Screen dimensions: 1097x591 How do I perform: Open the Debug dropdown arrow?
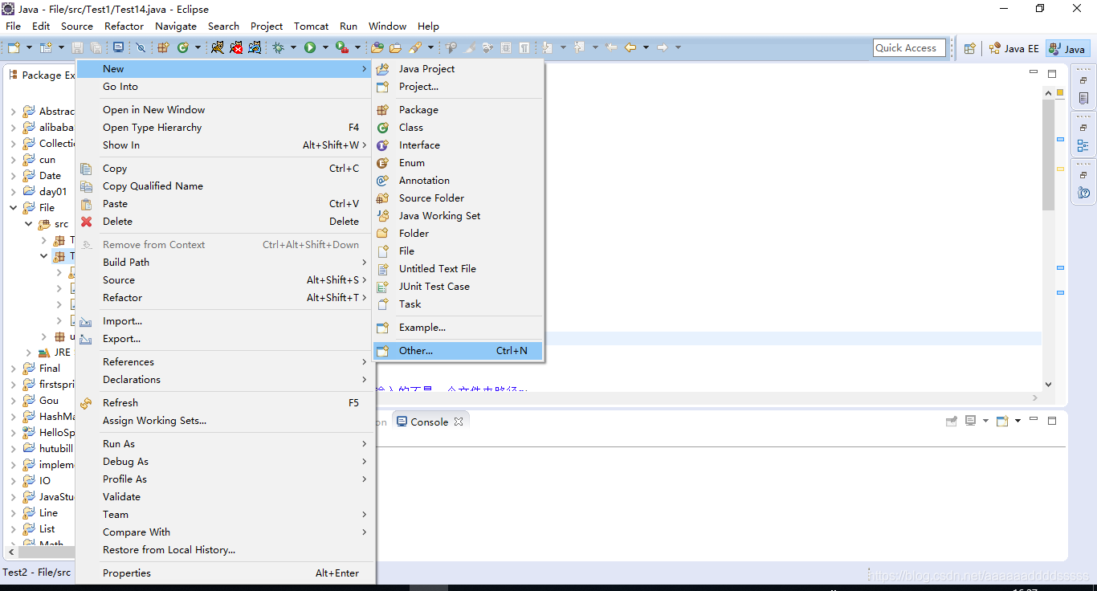(293, 48)
